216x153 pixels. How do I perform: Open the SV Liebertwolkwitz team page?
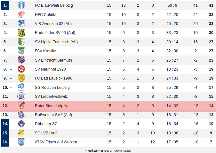[x=52, y=96]
